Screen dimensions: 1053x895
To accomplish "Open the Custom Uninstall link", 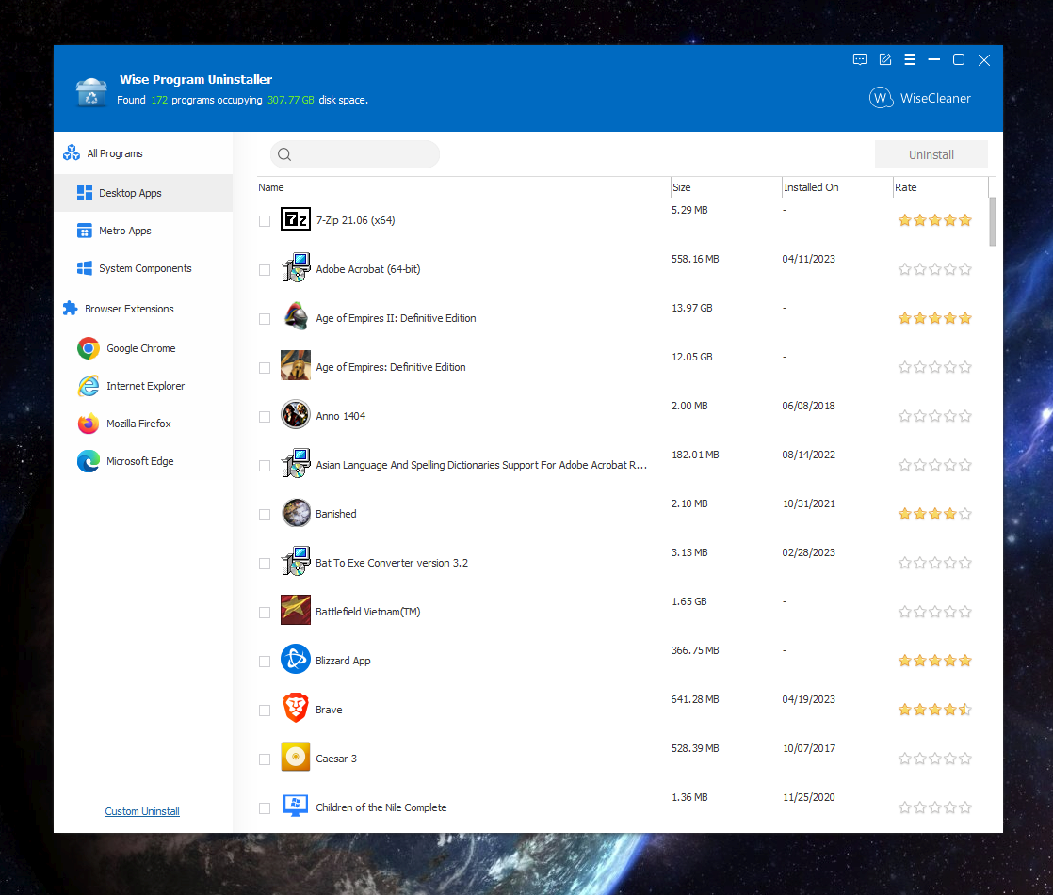I will click(x=142, y=811).
